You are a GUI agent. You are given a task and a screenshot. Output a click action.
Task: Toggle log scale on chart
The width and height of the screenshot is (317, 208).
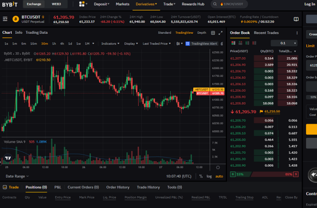209,176
